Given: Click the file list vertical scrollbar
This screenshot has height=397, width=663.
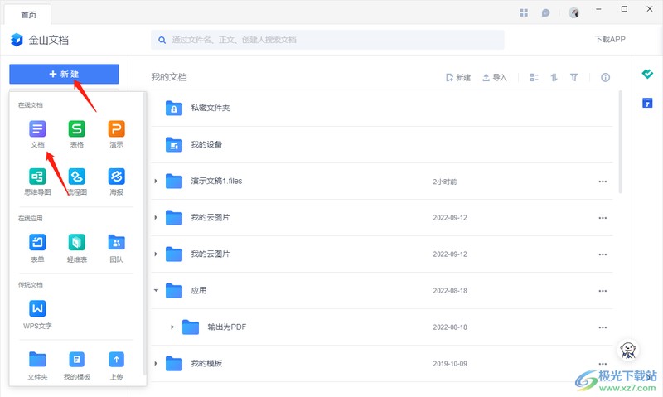Looking at the screenshot, I should [620, 142].
